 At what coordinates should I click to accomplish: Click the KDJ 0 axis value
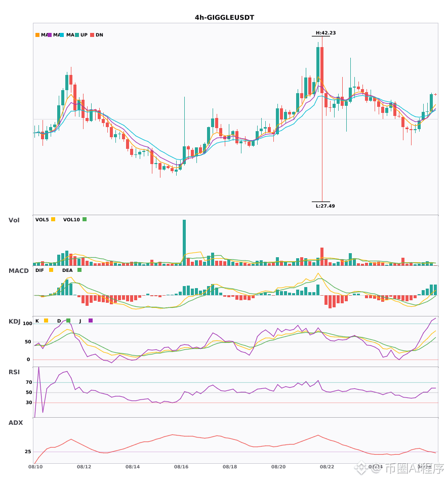28,359
